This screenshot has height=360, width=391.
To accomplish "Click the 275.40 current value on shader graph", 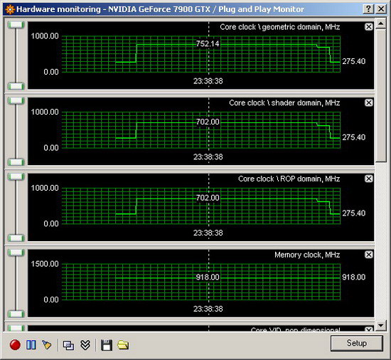I will tap(353, 137).
